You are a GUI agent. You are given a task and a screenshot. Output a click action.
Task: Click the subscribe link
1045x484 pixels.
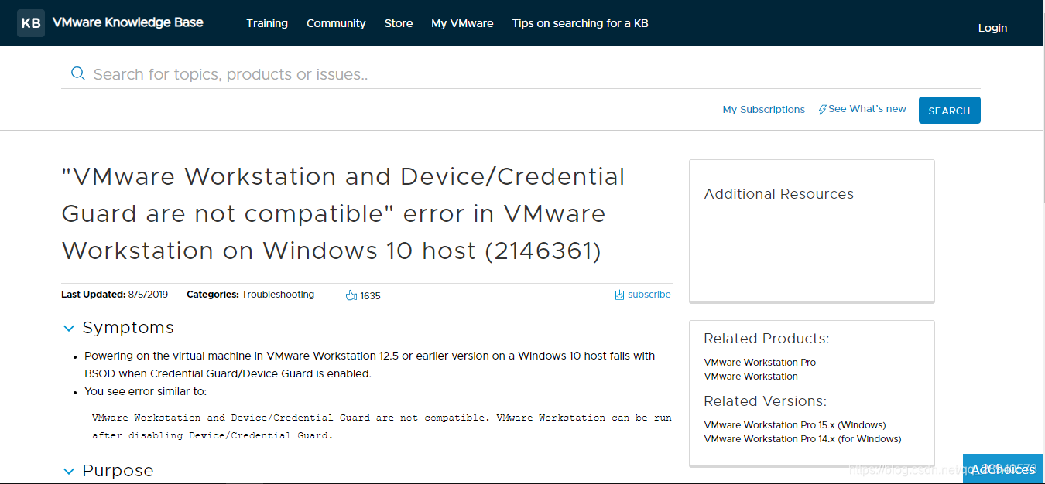[x=649, y=295]
